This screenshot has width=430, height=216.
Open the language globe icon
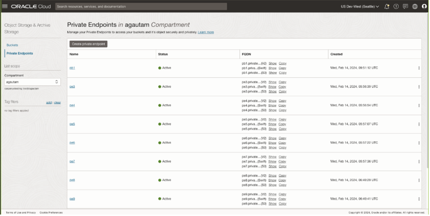tap(414, 6)
